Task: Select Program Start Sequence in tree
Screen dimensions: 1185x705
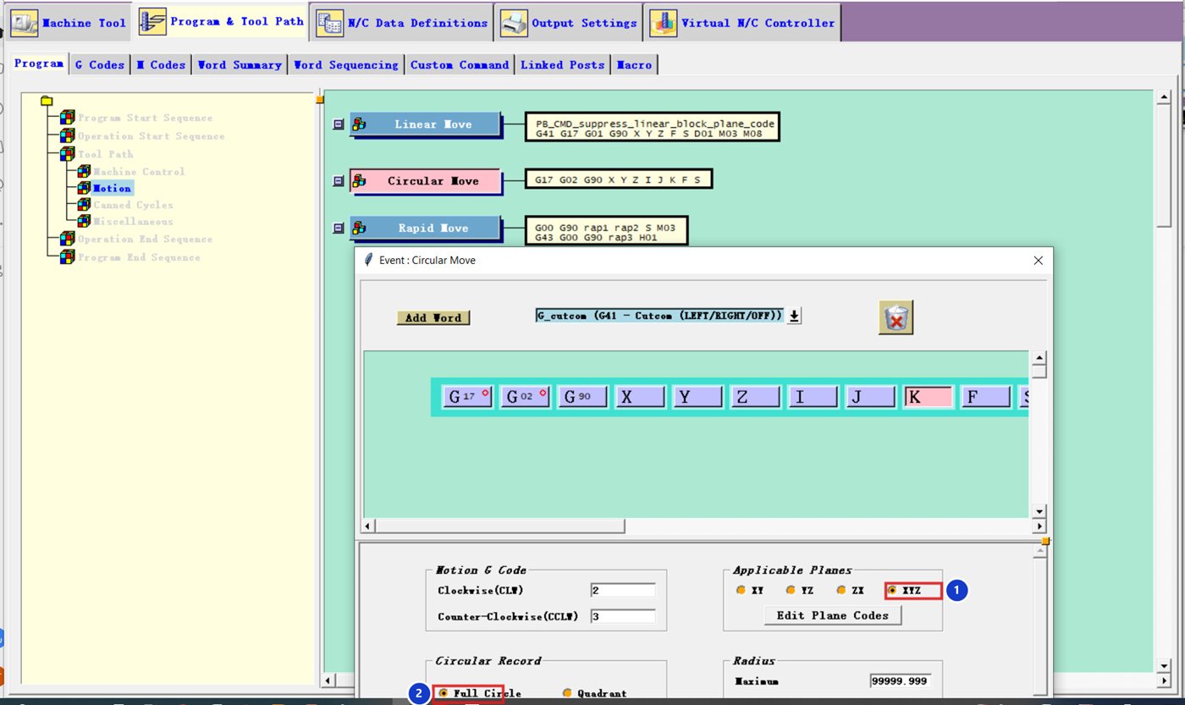Action: coord(145,118)
